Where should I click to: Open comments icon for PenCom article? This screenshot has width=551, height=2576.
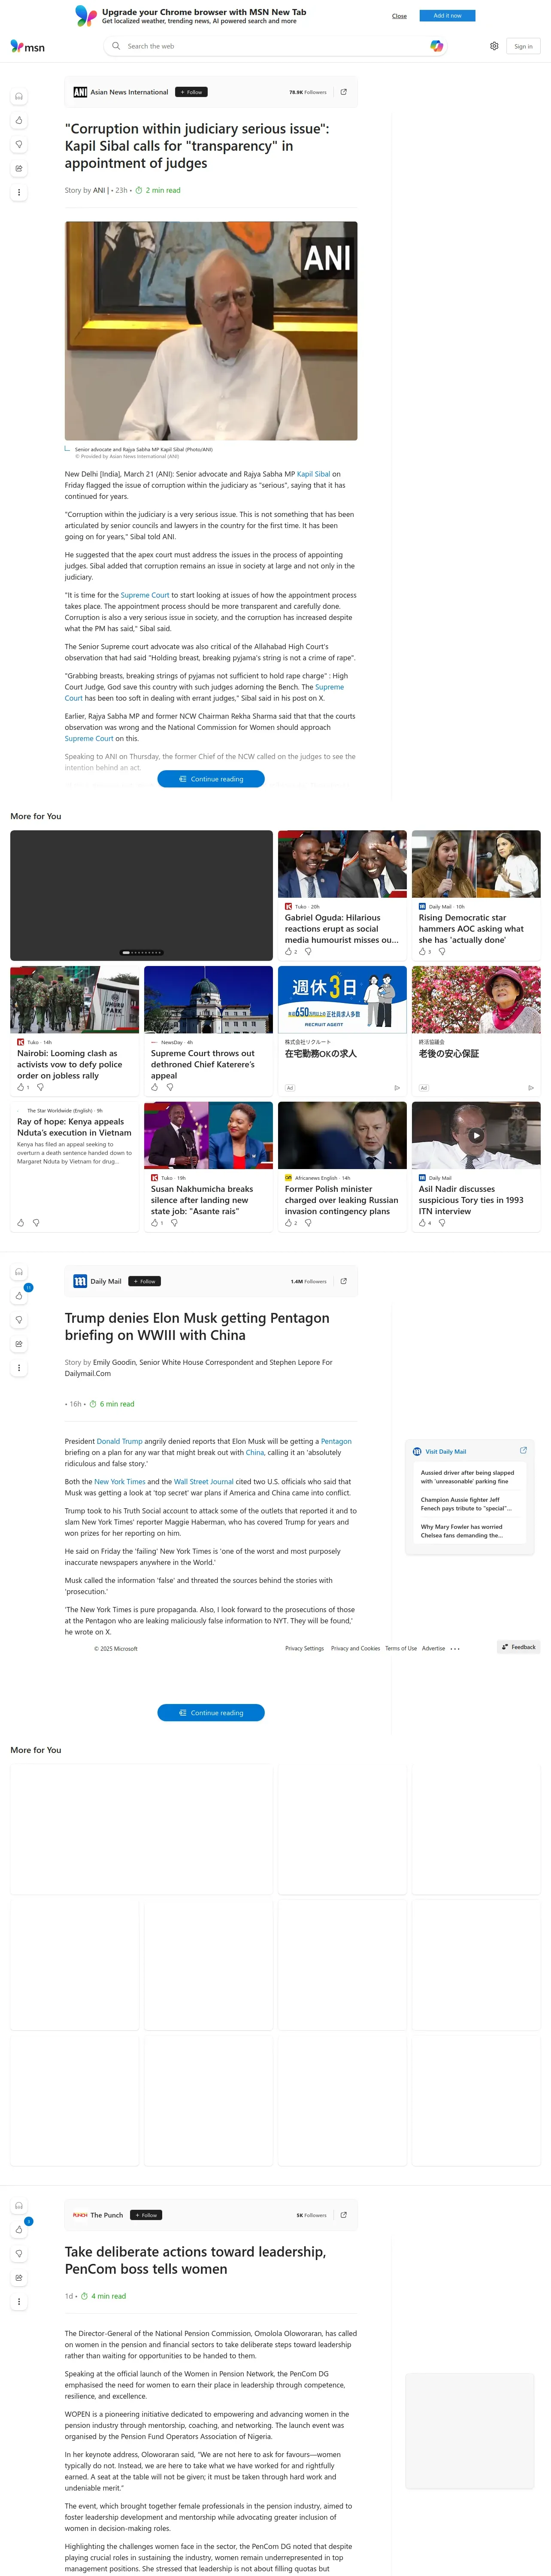pyautogui.click(x=19, y=2278)
